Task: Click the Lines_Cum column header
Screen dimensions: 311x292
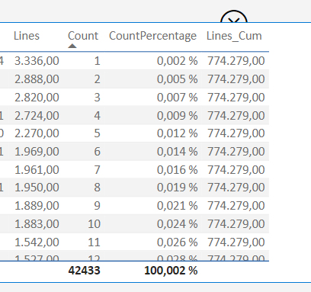Action: click(x=234, y=36)
